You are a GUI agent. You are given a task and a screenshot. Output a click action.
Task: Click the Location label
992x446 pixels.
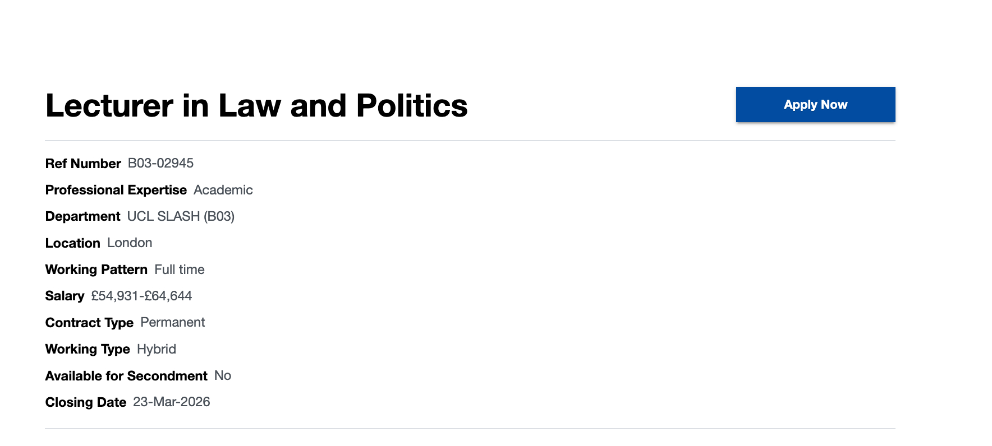coord(72,243)
